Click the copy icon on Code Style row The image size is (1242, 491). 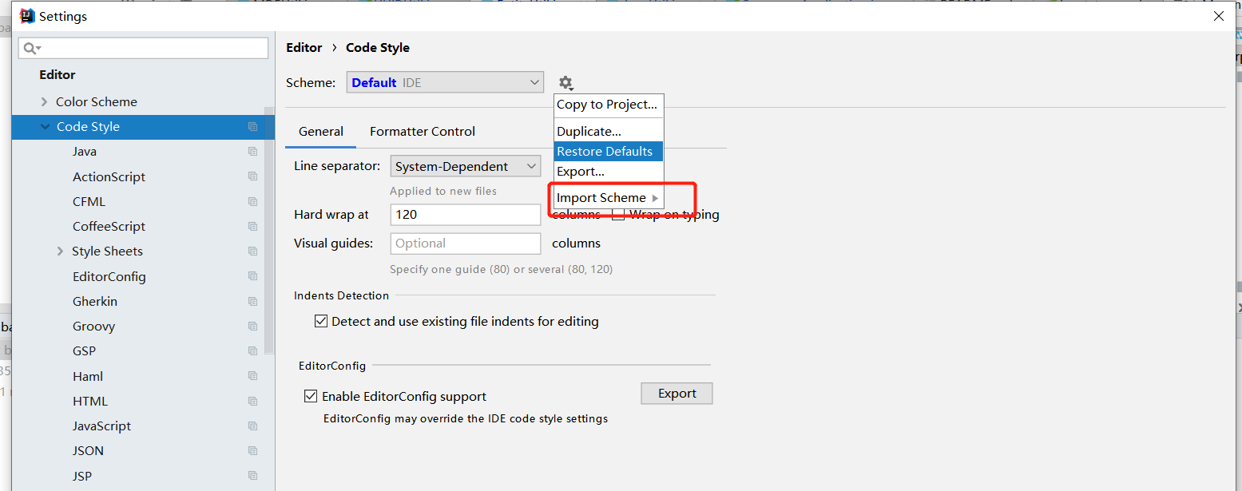click(252, 127)
